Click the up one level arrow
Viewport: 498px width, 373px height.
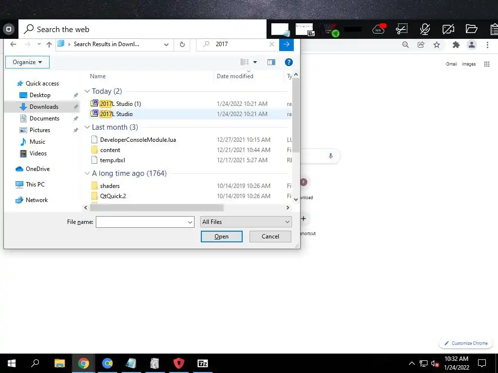49,45
